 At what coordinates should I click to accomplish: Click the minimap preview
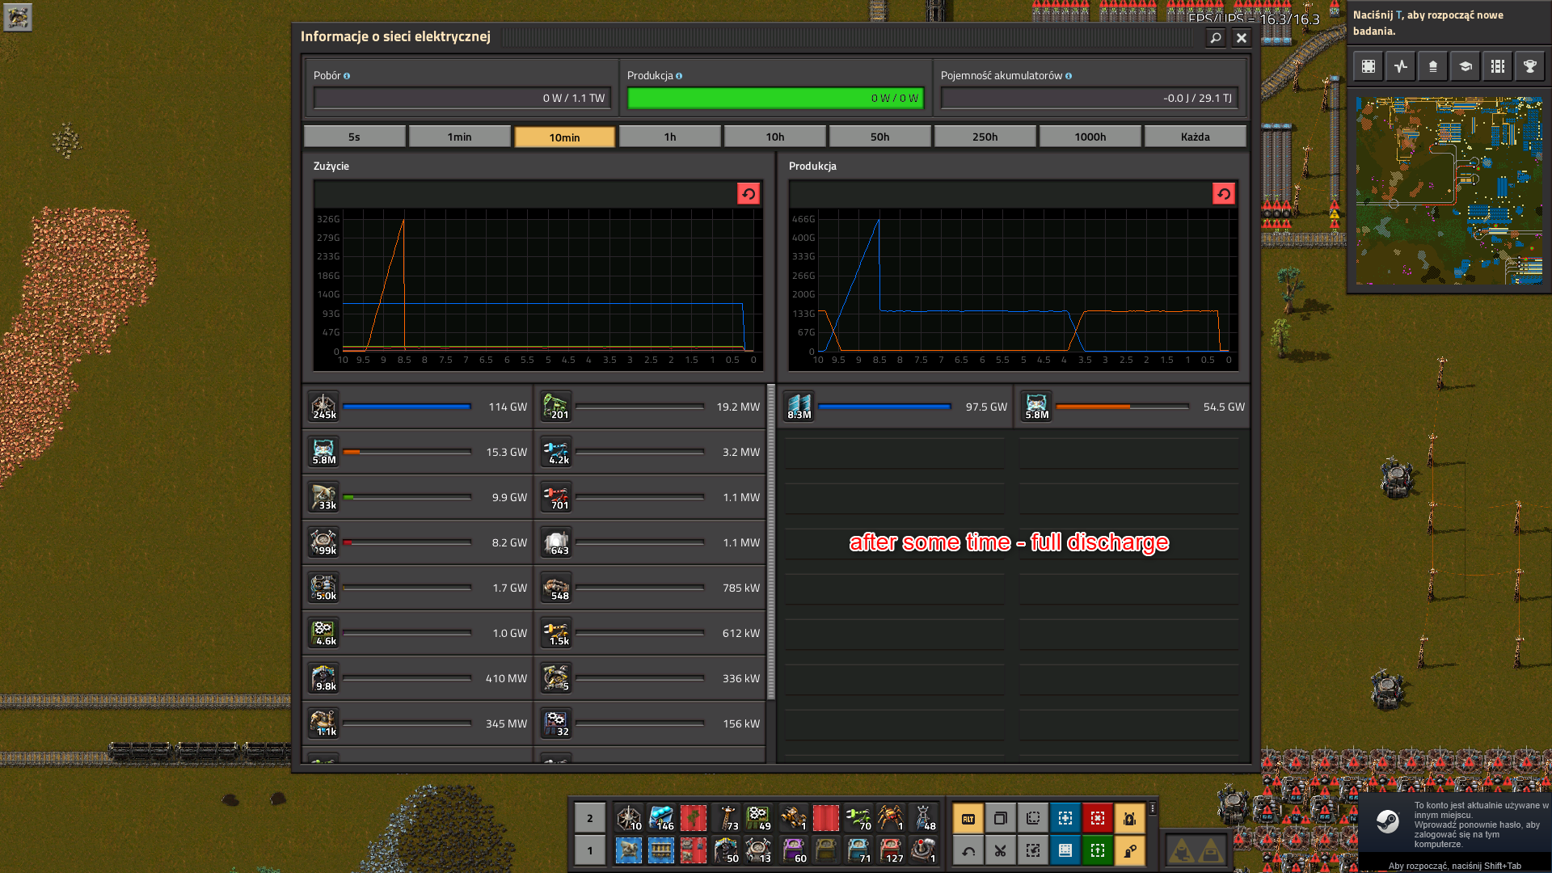(x=1449, y=191)
